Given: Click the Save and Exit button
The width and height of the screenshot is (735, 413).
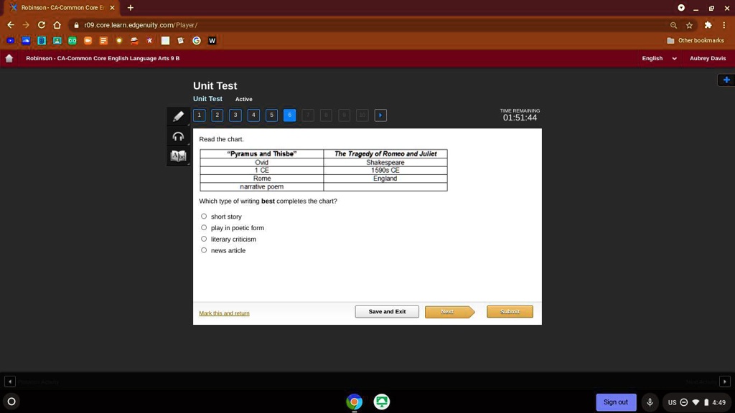Looking at the screenshot, I should pyautogui.click(x=387, y=312).
